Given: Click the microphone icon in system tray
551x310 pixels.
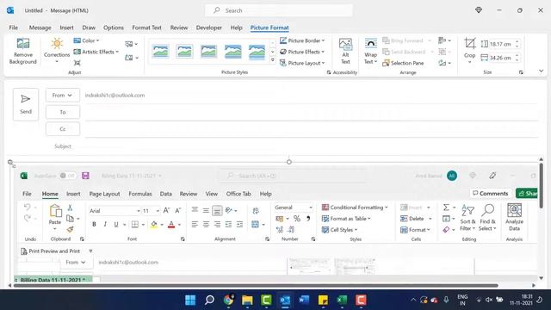Looking at the screenshot, I should 446,300.
